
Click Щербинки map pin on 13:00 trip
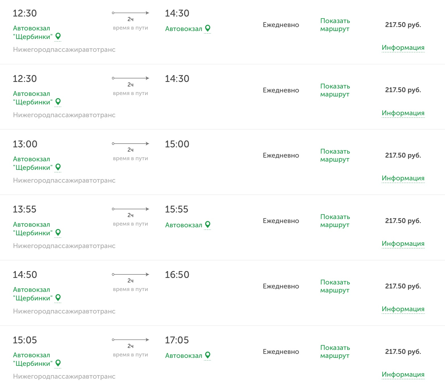coord(58,167)
